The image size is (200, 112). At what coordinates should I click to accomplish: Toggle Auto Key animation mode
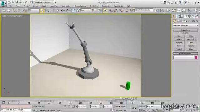(x=142, y=106)
